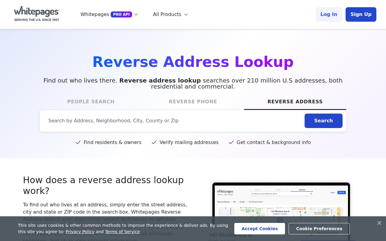Open the Terms of Service link
This screenshot has width=386, height=241.
point(122,232)
